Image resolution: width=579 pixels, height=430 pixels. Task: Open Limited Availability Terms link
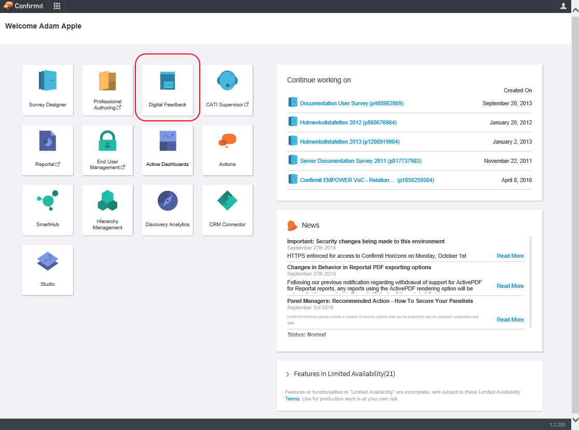[292, 399]
